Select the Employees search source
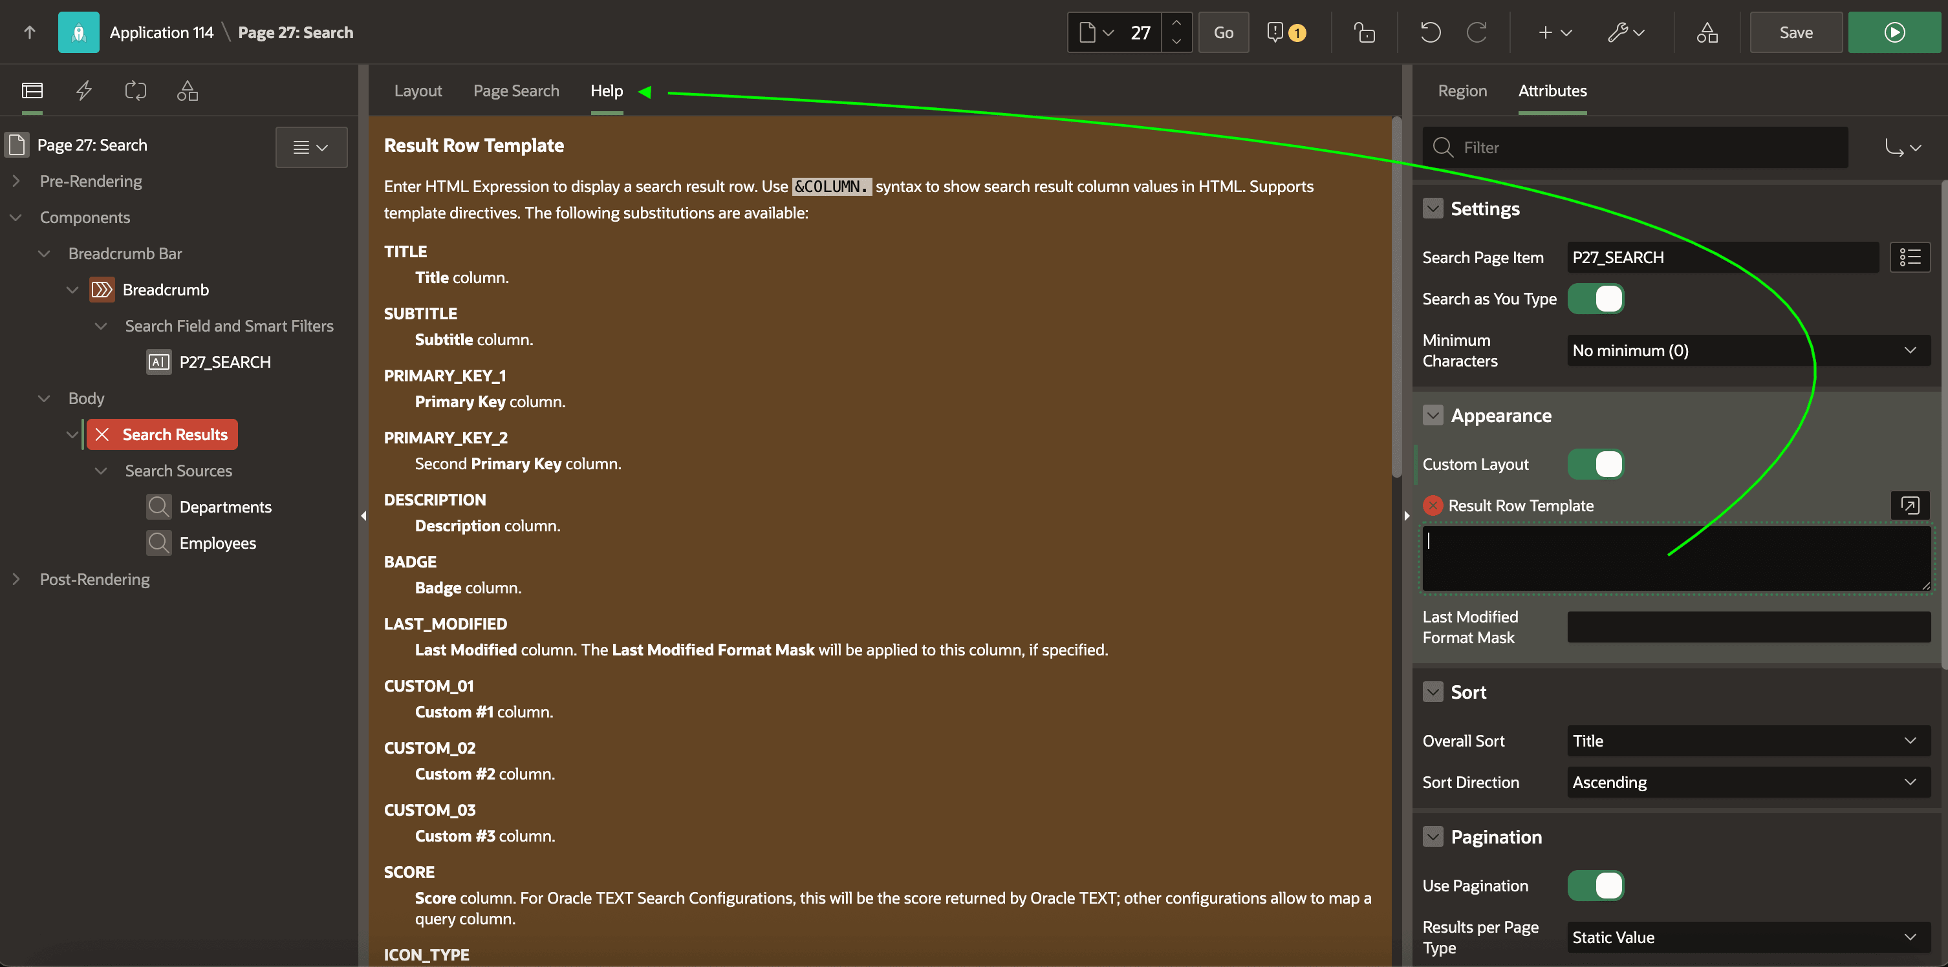The image size is (1948, 967). [x=218, y=543]
